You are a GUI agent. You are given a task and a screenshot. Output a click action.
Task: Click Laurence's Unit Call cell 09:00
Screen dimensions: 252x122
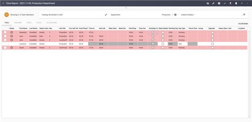click(103, 44)
